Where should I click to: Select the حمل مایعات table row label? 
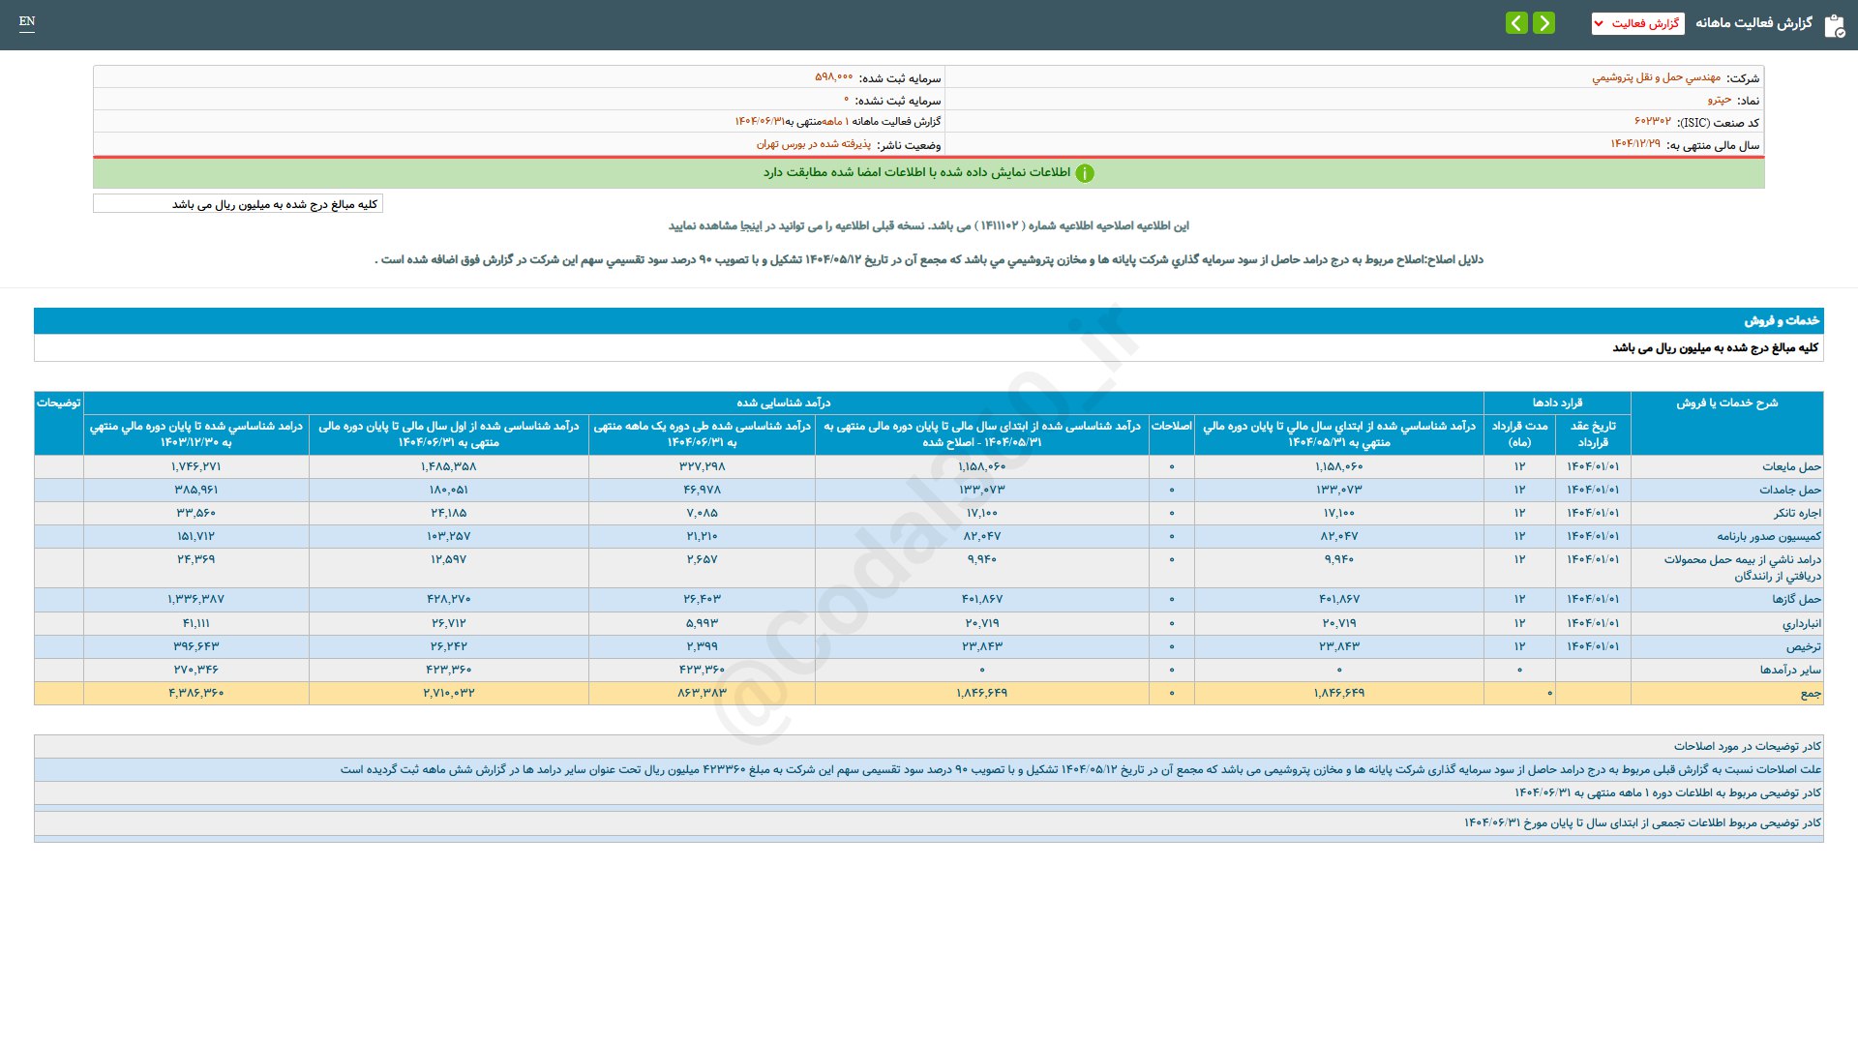1791,466
